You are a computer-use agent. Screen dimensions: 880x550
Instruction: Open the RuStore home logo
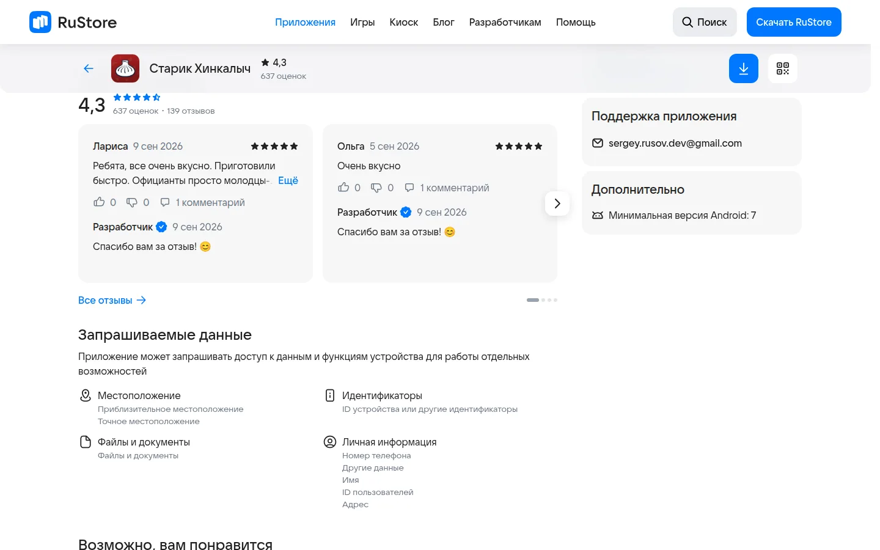[x=73, y=22]
